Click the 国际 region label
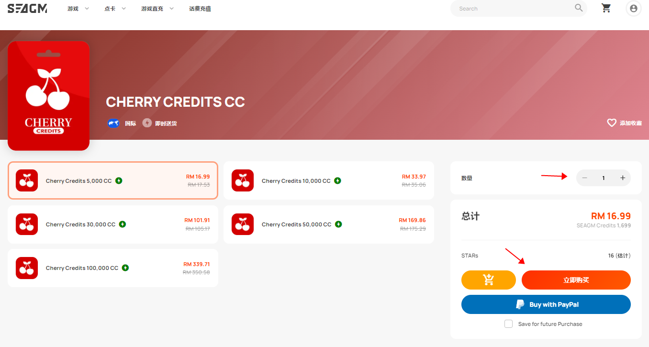The image size is (649, 347). [x=131, y=123]
